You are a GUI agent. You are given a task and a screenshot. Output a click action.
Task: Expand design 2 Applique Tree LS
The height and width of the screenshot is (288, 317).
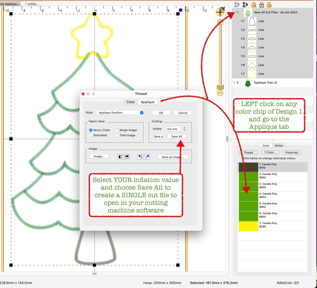coord(235,83)
